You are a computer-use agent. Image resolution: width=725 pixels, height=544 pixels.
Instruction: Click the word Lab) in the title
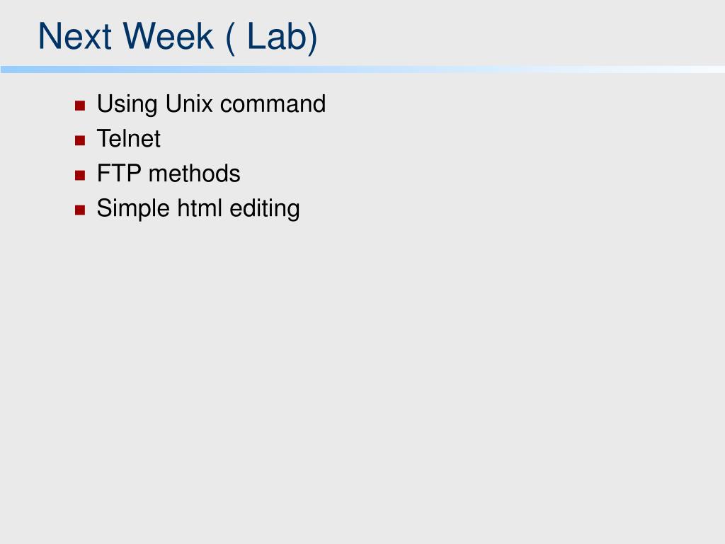[282, 38]
